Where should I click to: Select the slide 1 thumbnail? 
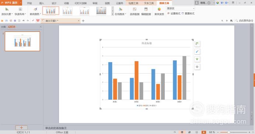(22, 41)
